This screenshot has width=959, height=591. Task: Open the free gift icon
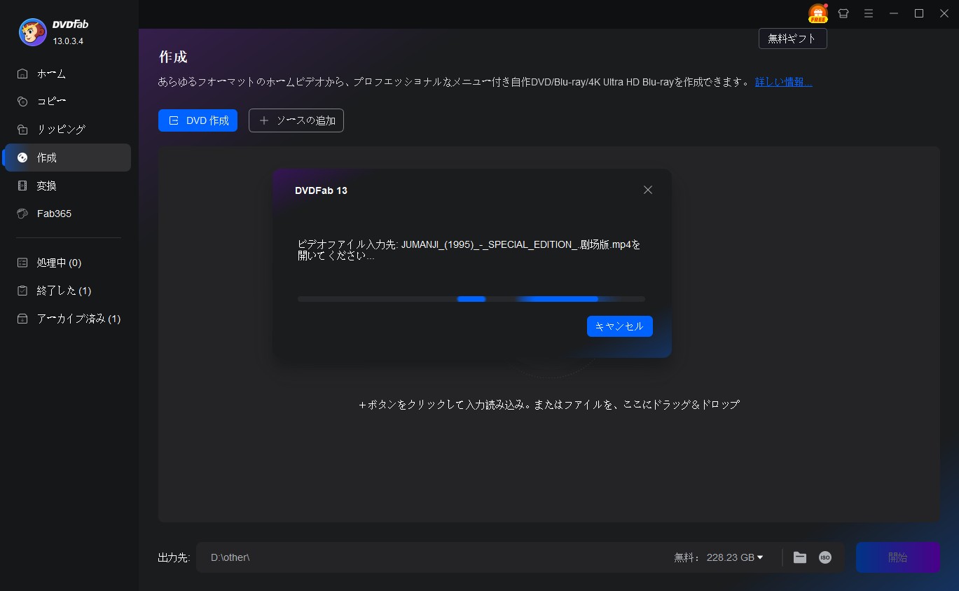(817, 13)
